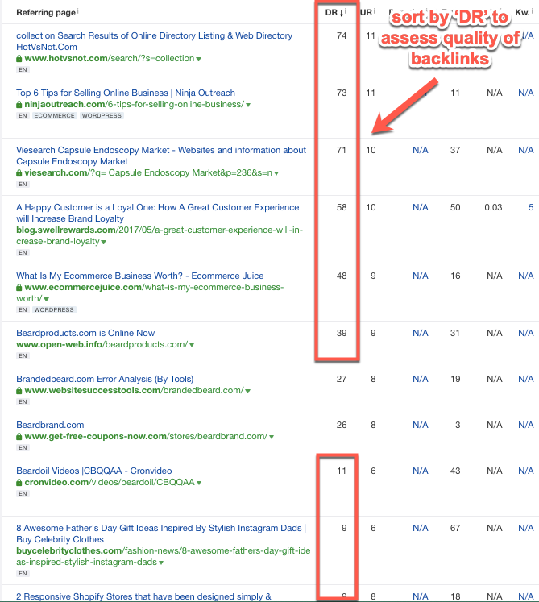Open dropdown arrow after cronvideo.com URL
The width and height of the screenshot is (539, 602).
coord(199,483)
